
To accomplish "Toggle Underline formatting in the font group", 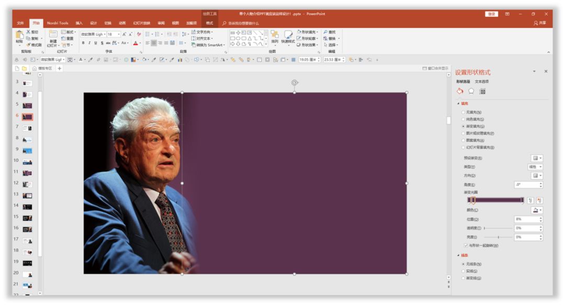I will tap(96, 43).
